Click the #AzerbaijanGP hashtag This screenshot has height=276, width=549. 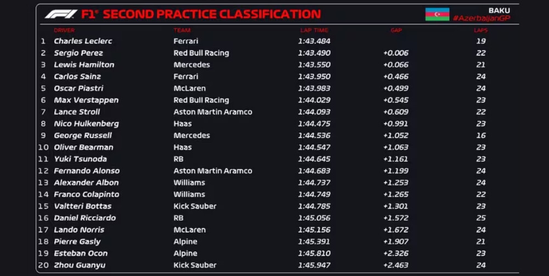point(481,19)
